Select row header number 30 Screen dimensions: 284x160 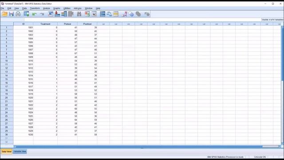(x=7, y=135)
